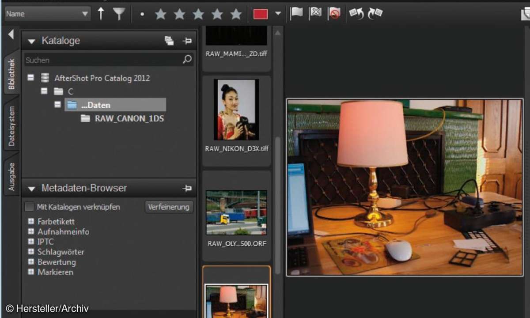
Task: Set rating to one star
Action: 161,14
